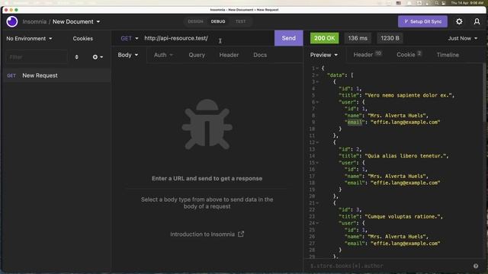The width and height of the screenshot is (488, 274).
Task: Click the request filter input field
Action: [x=37, y=57]
